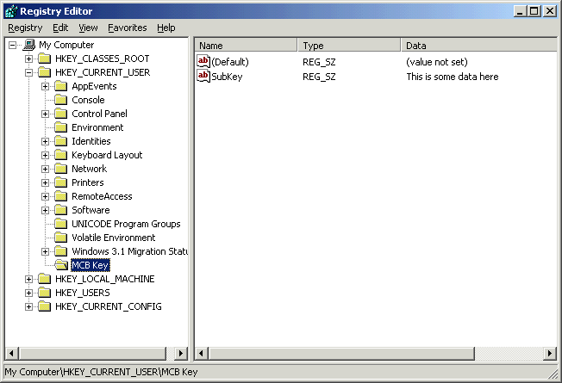Click the Console folder icon

(x=61, y=100)
